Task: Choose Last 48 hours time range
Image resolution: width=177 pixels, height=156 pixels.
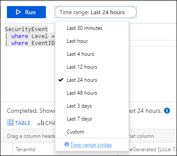Action: [x=92, y=93]
